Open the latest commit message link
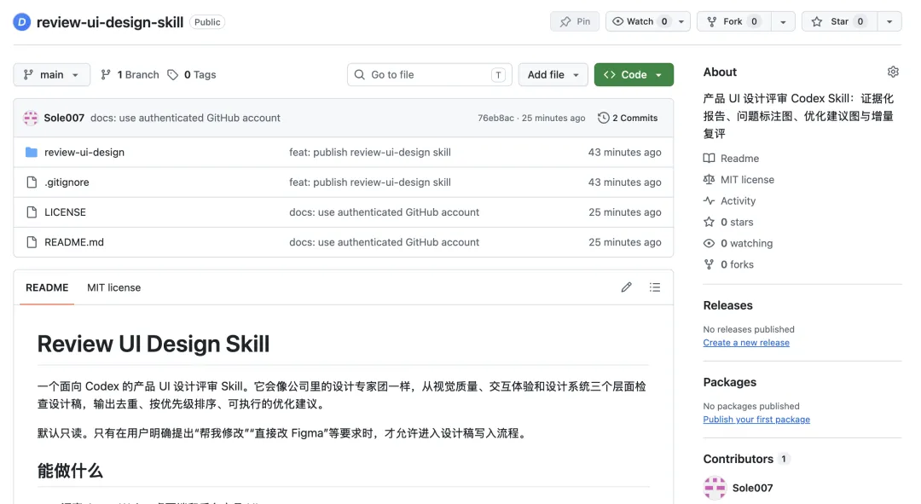This screenshot has width=921, height=504. 185,118
